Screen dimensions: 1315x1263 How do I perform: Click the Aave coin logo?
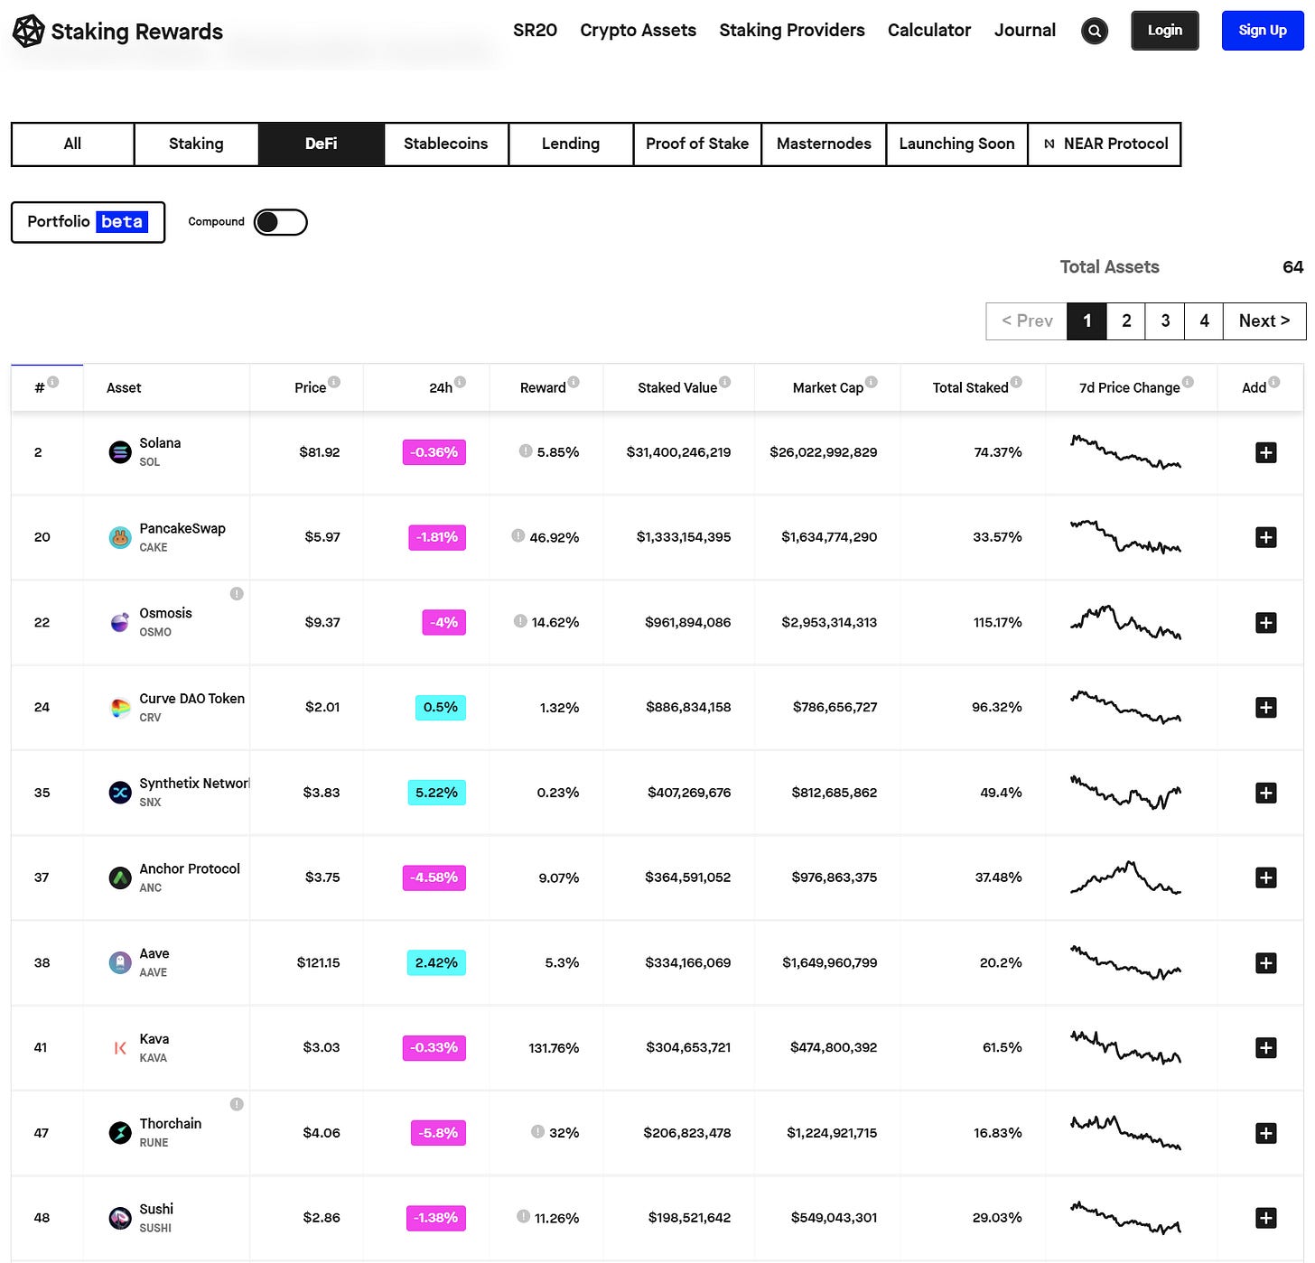point(120,963)
